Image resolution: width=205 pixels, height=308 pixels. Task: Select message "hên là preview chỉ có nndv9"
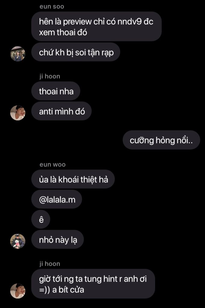pyautogui.click(x=96, y=26)
